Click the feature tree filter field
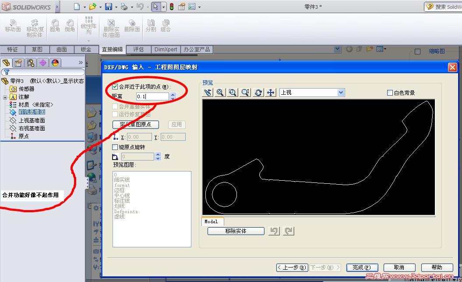 click(x=43, y=72)
